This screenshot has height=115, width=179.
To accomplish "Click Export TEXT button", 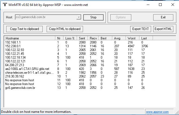I will (x=140, y=29).
